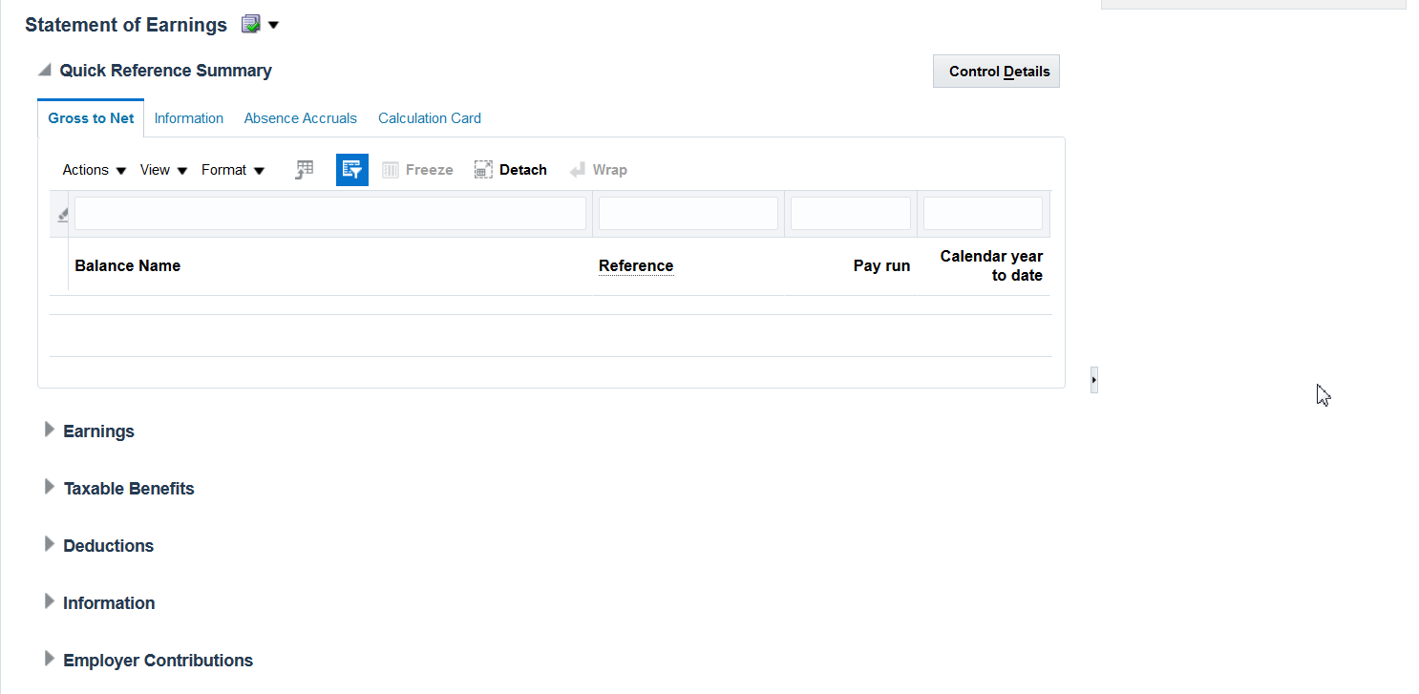
Task: Open the Absence Accruals tab
Action: tap(301, 118)
